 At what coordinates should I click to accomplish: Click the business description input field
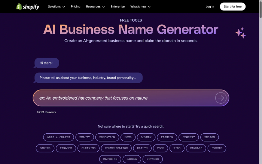124,98
